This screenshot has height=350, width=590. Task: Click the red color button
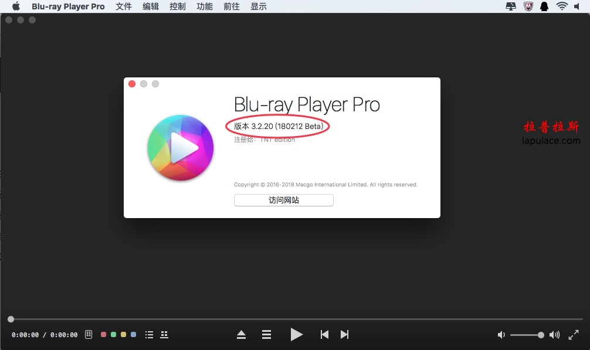[x=103, y=335]
